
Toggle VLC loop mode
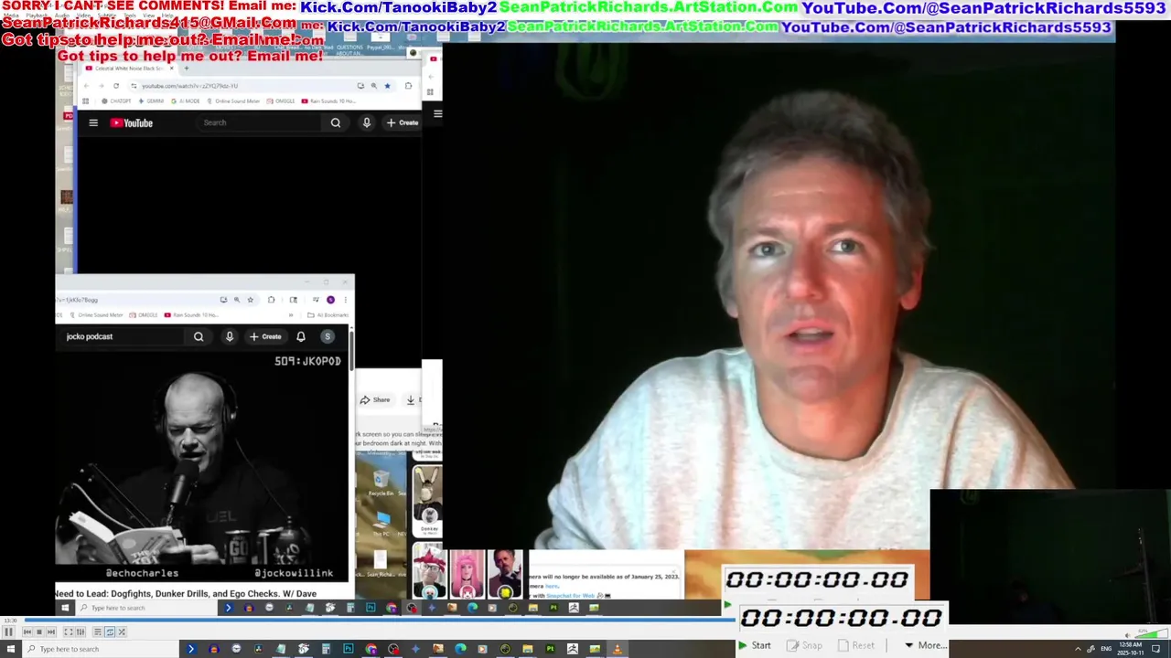pyautogui.click(x=110, y=631)
